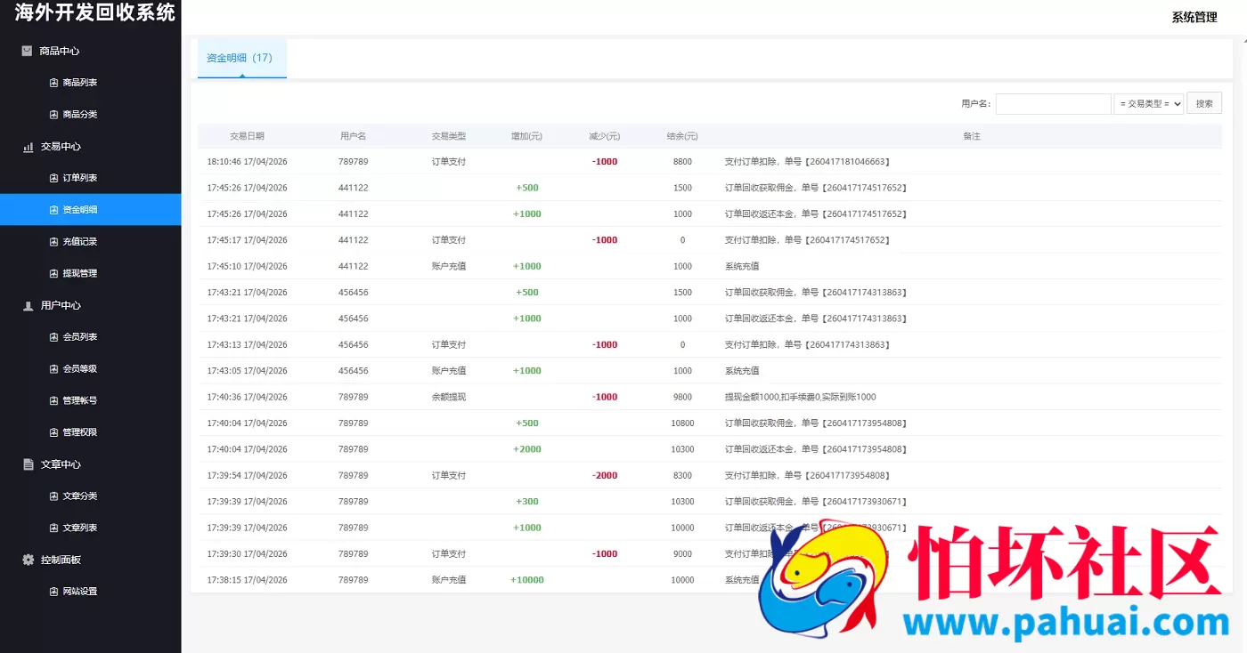This screenshot has height=653, width=1247.
Task: Click the icon beside 充值记录
Action: pos(53,242)
